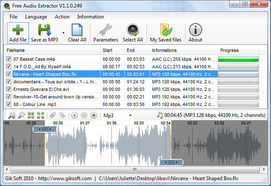Expand the Mp3 output format combo box
This screenshot has height=186, width=271.
coord(130,115)
